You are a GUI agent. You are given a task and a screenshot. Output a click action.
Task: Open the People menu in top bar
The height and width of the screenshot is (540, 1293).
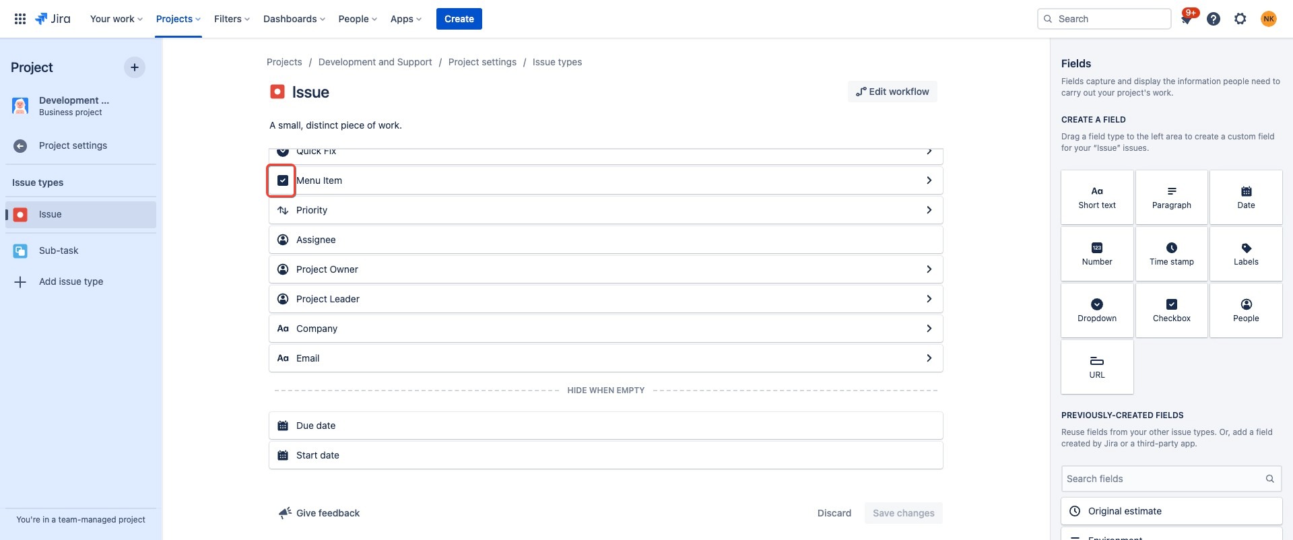coord(358,19)
